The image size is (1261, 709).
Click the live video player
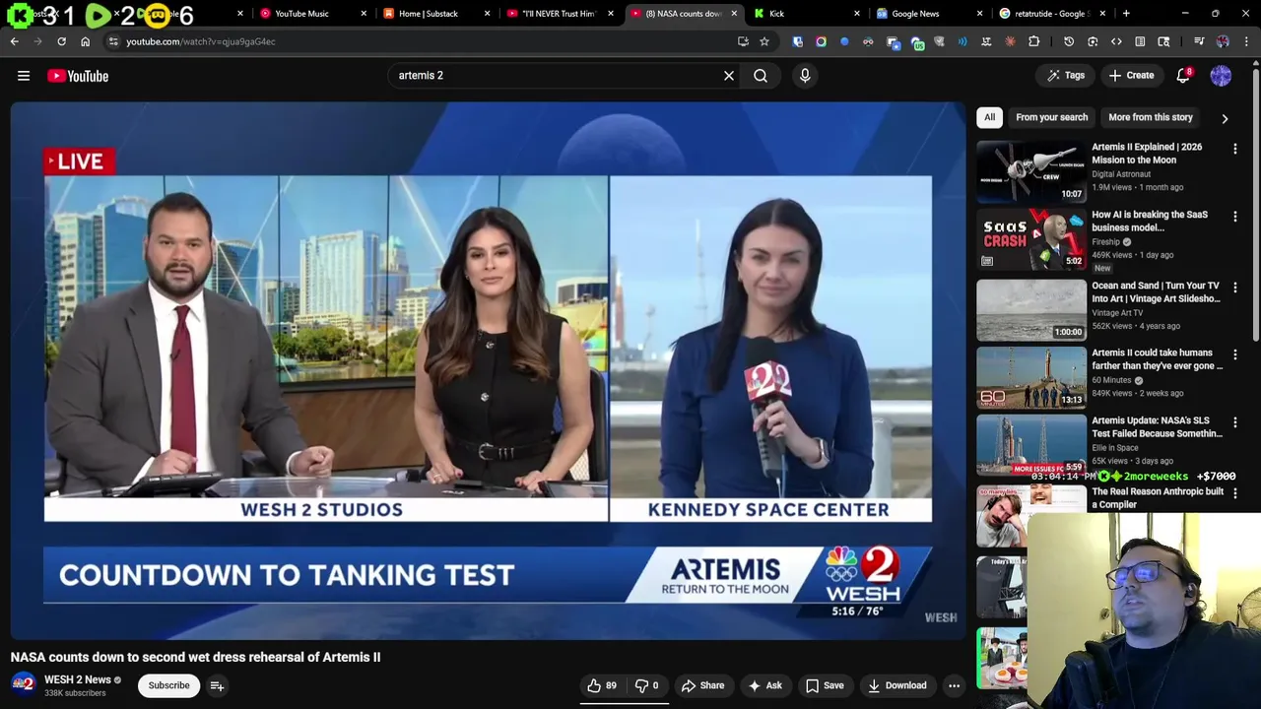tap(488, 371)
